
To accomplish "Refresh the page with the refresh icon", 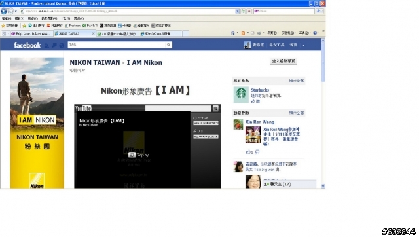I will coord(243,11).
